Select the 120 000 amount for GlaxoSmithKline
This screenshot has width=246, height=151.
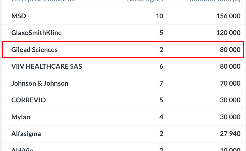[228, 33]
